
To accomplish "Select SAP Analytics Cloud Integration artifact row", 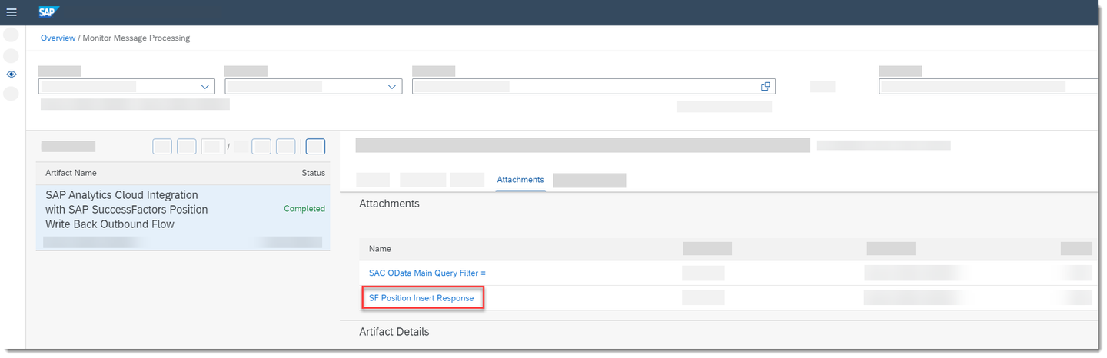I will tap(183, 217).
